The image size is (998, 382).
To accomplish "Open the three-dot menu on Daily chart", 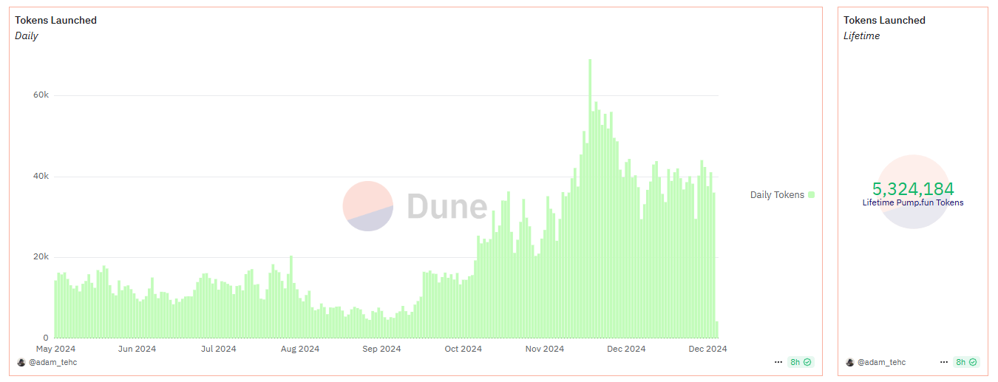I will [778, 363].
